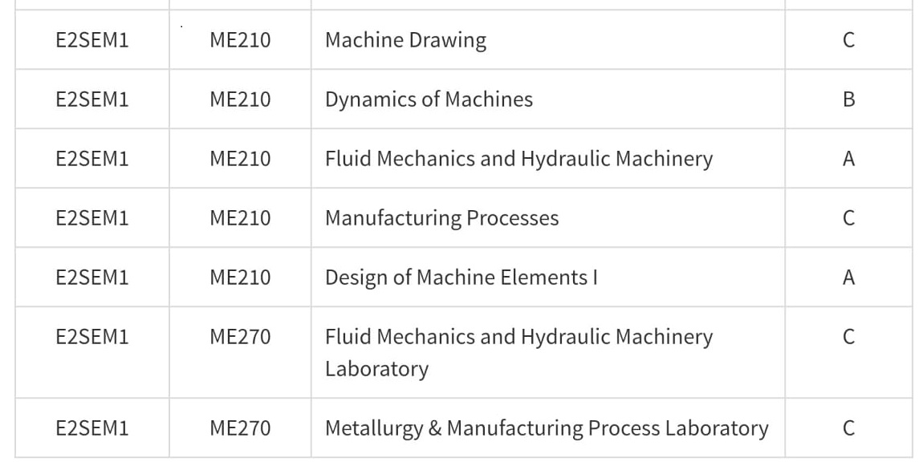Click E2SEM1 in the Machine Drawing row
The image size is (923, 470).
coord(91,40)
